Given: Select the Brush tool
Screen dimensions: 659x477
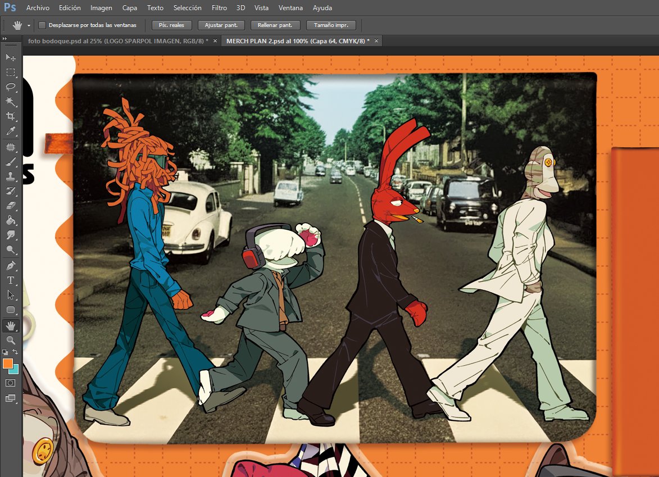Looking at the screenshot, I should click(11, 162).
